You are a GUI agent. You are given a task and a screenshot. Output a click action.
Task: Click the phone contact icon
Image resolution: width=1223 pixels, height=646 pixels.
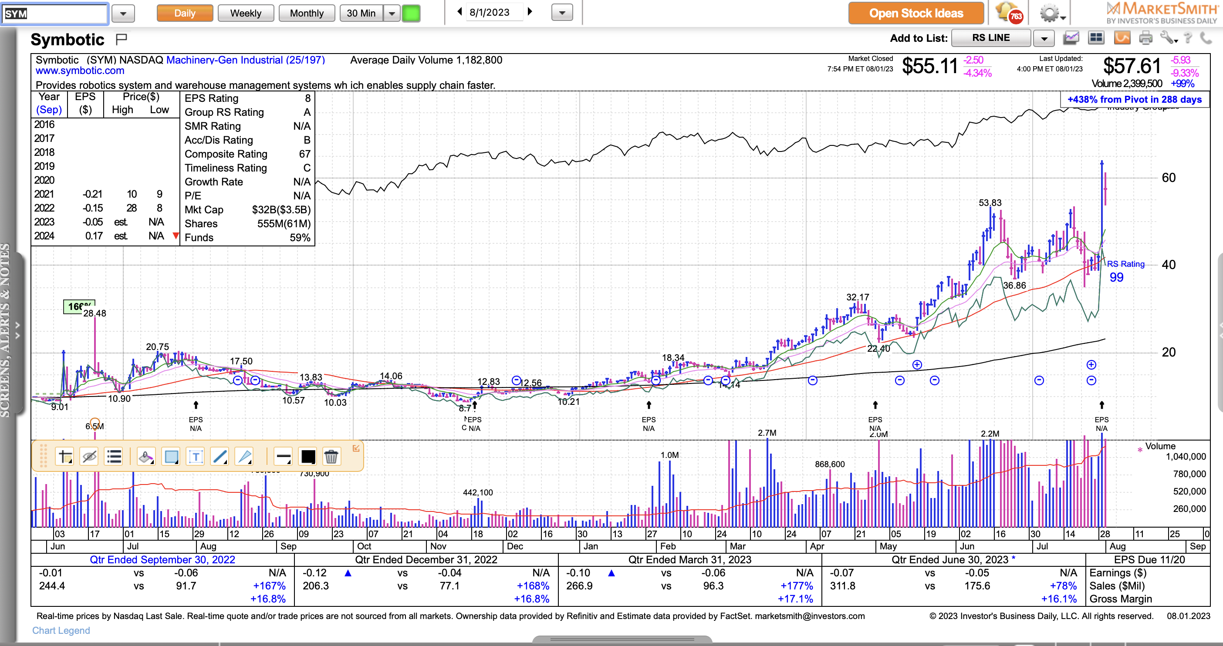pos(1206,38)
